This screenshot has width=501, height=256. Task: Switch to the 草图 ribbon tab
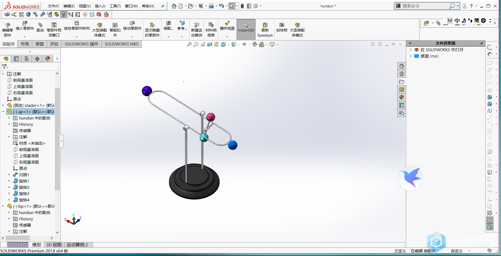(40, 44)
